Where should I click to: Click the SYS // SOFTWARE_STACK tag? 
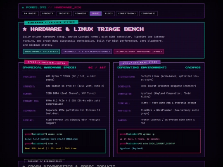click(140, 62)
